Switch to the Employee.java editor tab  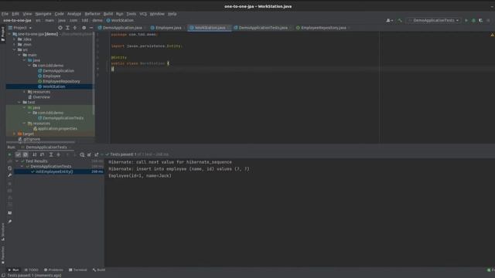pyautogui.click(x=166, y=28)
